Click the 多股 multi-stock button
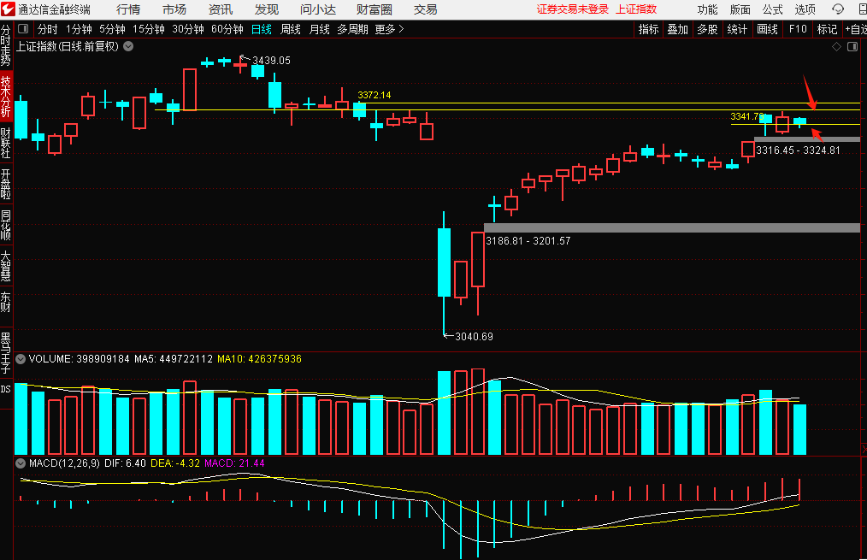The width and height of the screenshot is (867, 560). [707, 29]
